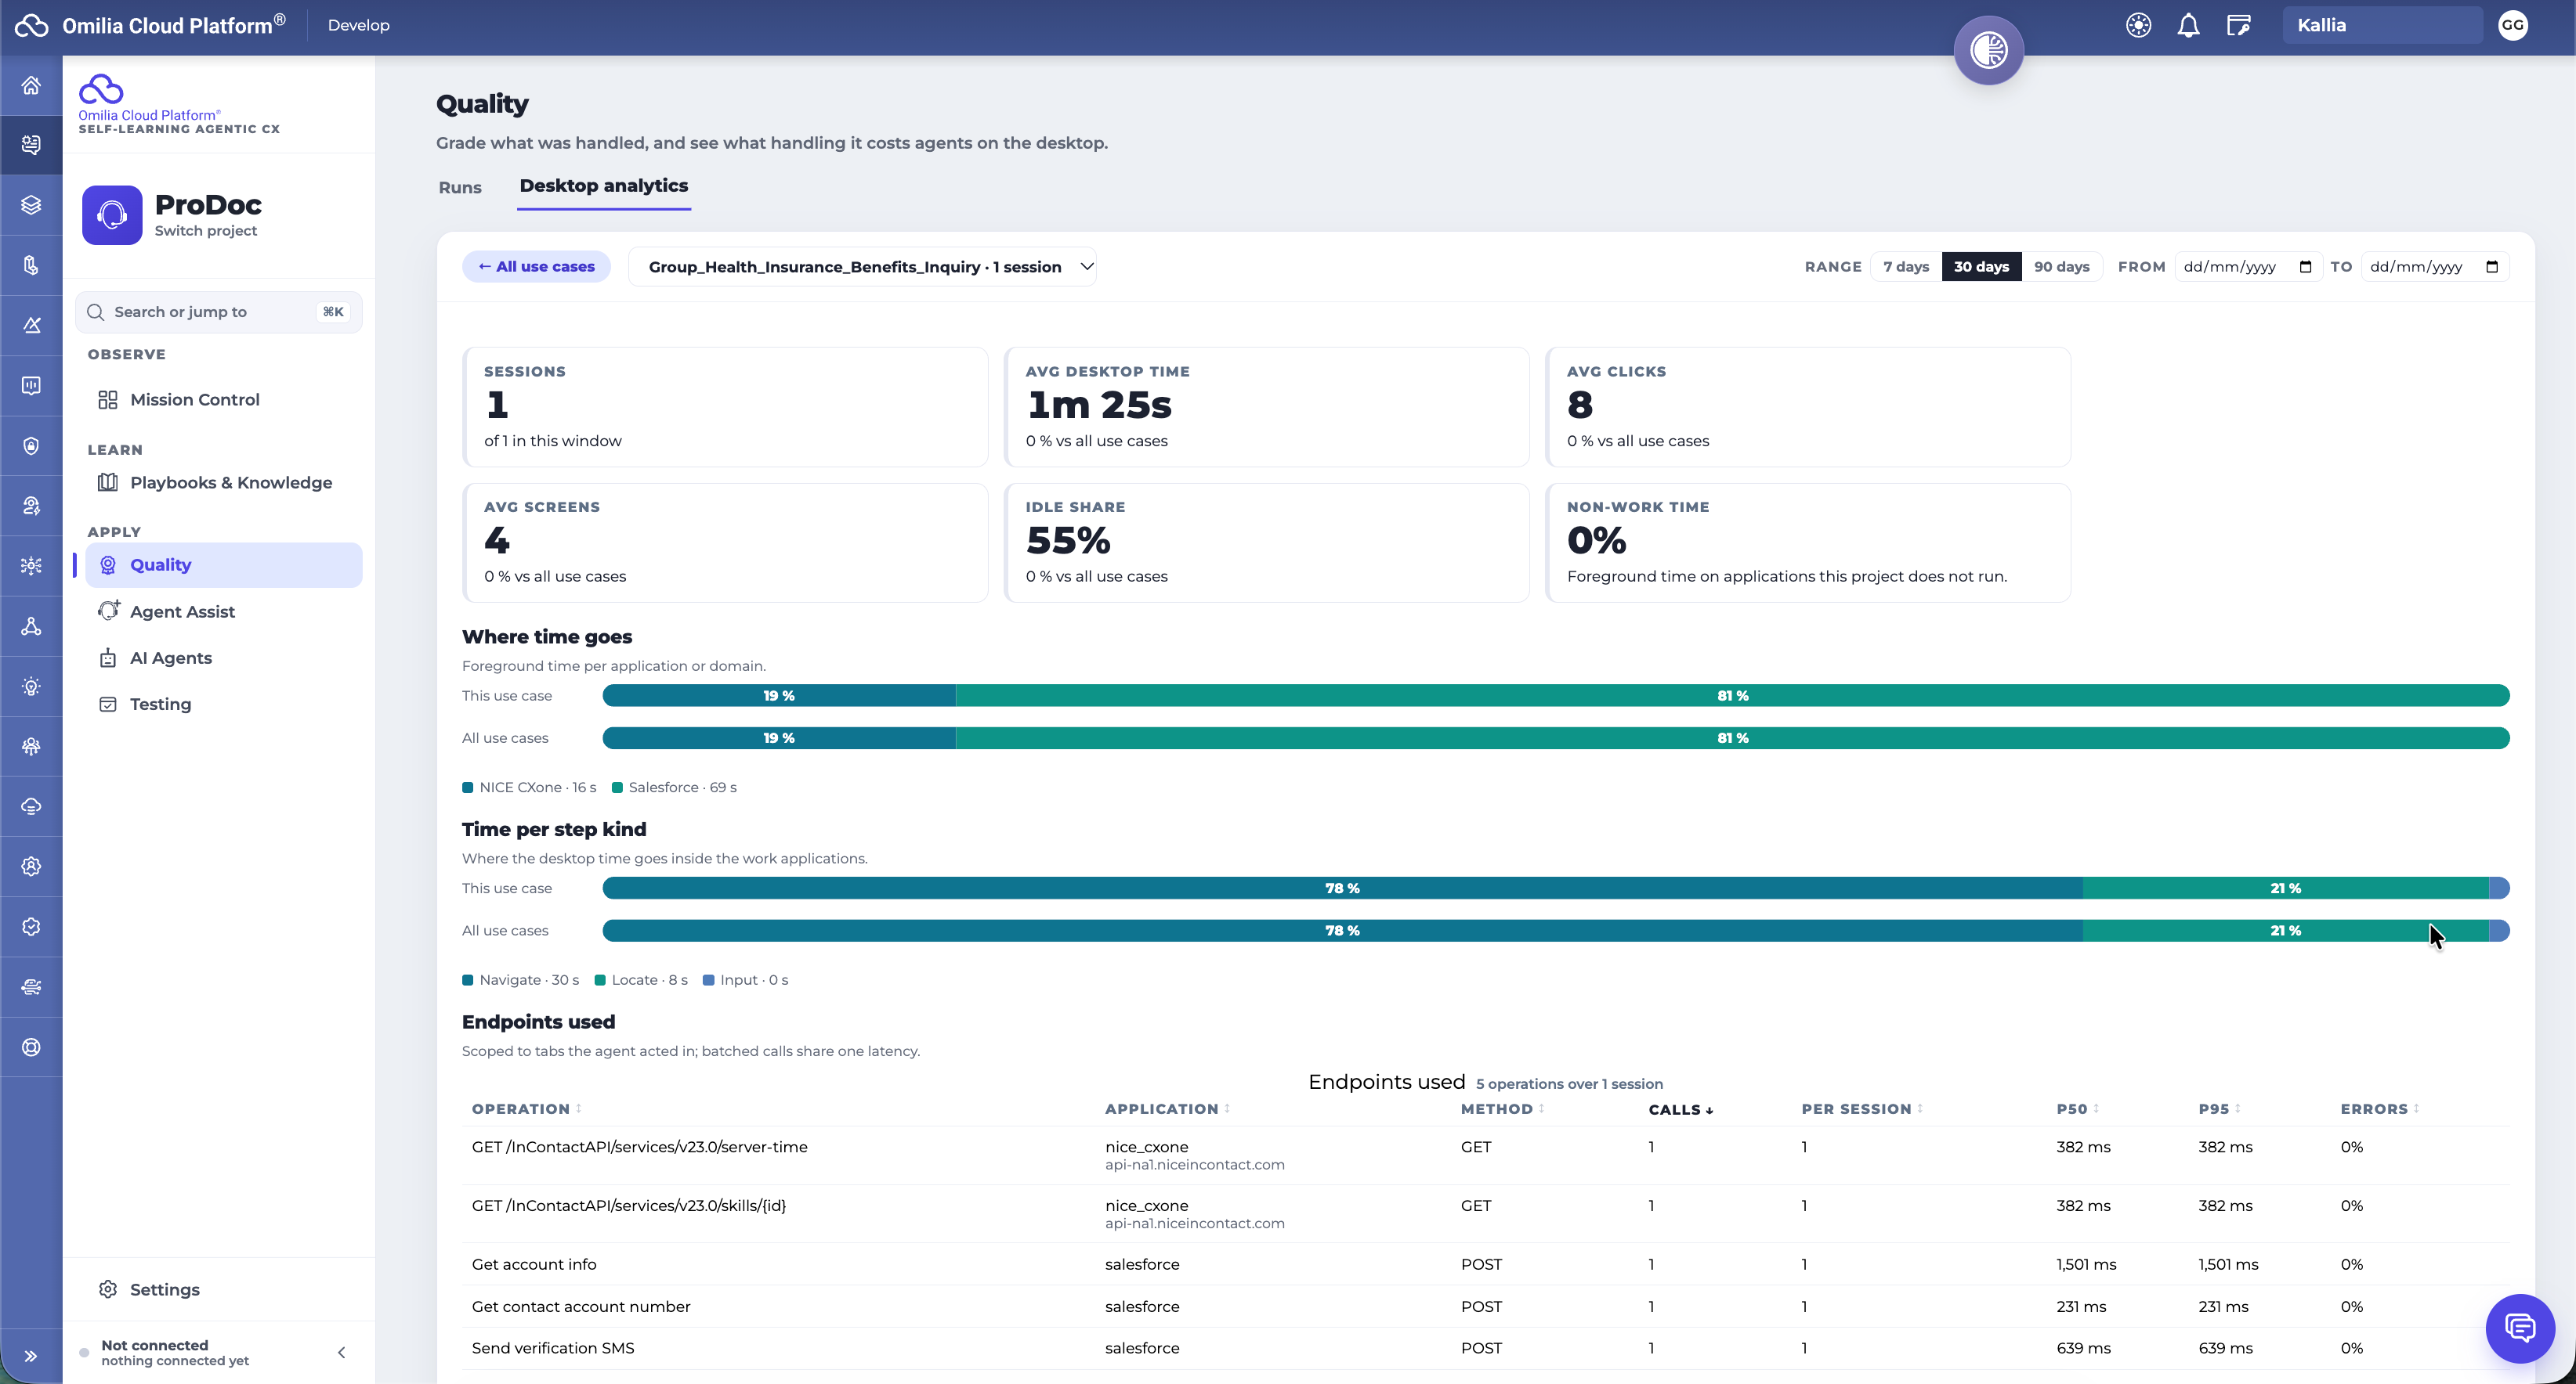Open the GG user avatar menu
This screenshot has height=1384, width=2576.
(x=2513, y=26)
